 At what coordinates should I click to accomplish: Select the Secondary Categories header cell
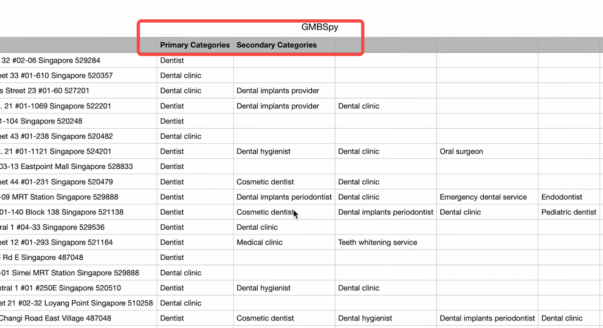(284, 45)
